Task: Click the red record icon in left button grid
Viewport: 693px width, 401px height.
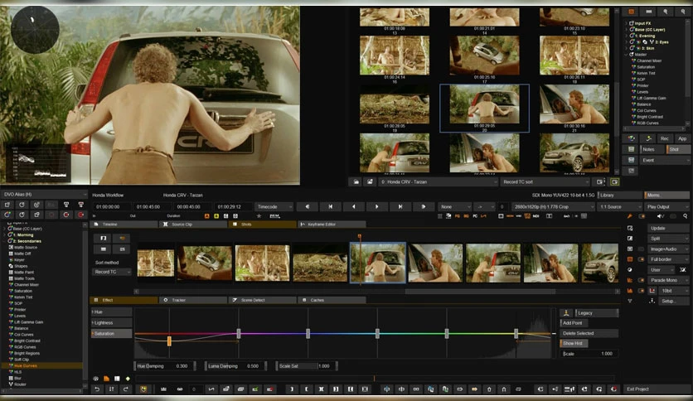Action: tap(81, 215)
